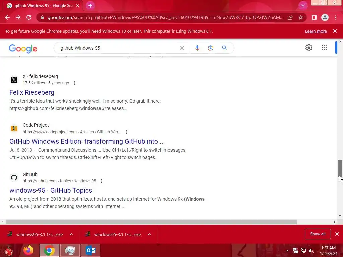Search by image with Lens icon
The width and height of the screenshot is (343, 257).
(210, 48)
